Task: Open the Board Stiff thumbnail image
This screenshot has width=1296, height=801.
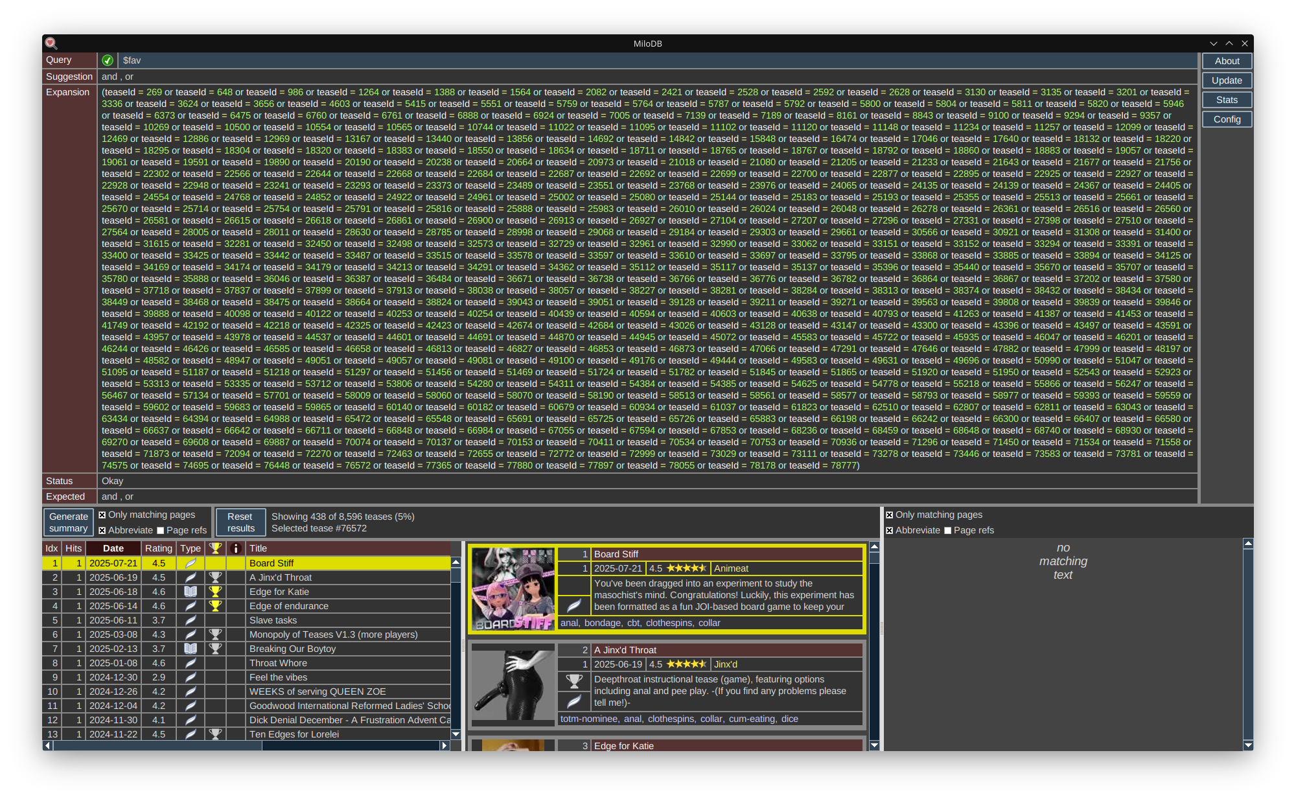Action: pos(513,588)
